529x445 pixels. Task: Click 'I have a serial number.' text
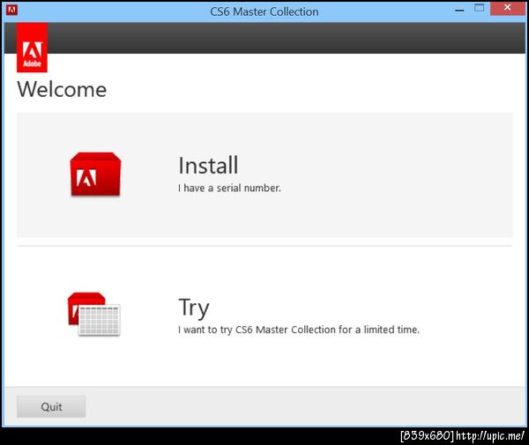pos(229,188)
